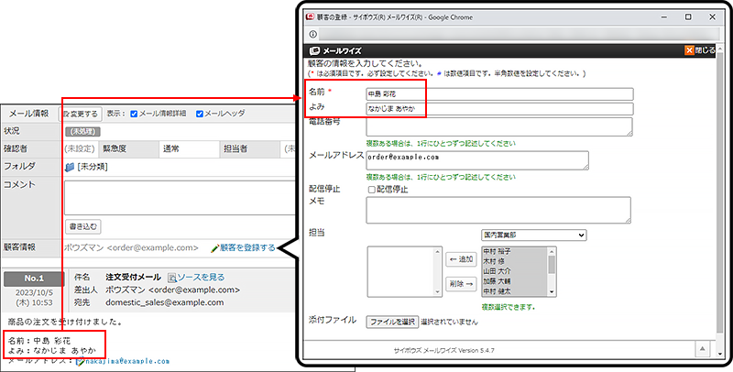Maximize the Chrome popup window
The height and width of the screenshot is (372, 733).
coord(688,16)
